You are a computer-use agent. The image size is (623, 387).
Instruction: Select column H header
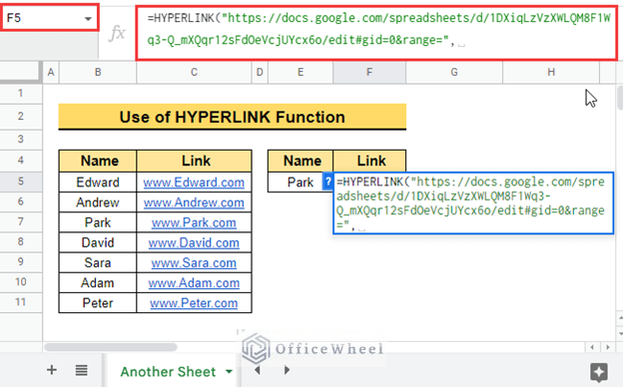click(551, 72)
